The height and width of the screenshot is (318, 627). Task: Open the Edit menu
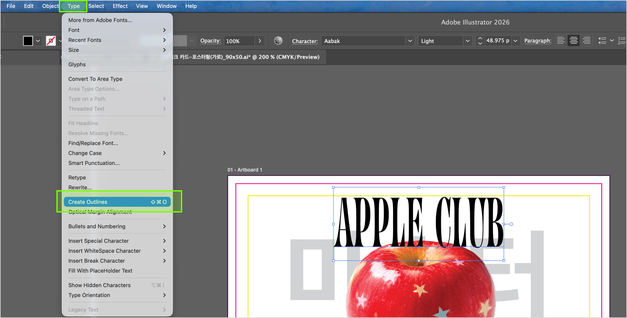[x=29, y=6]
